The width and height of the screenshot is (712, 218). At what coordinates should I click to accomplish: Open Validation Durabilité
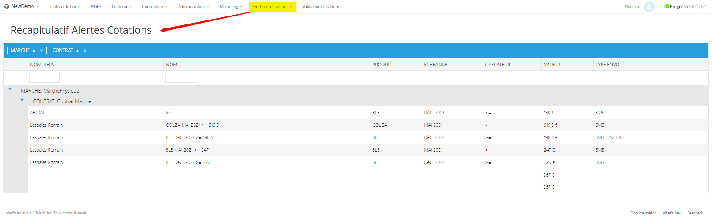[321, 7]
